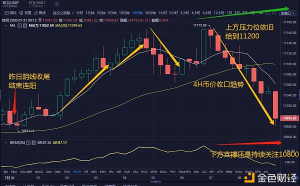Select the 1小时 interval
Viewport: 300px width, 186px height.
162,13
